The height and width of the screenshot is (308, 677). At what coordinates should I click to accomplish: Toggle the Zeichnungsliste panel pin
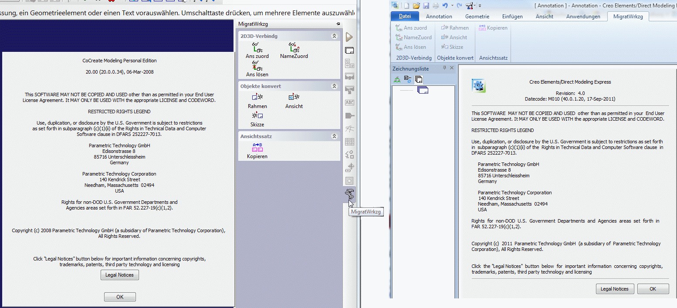coord(445,68)
